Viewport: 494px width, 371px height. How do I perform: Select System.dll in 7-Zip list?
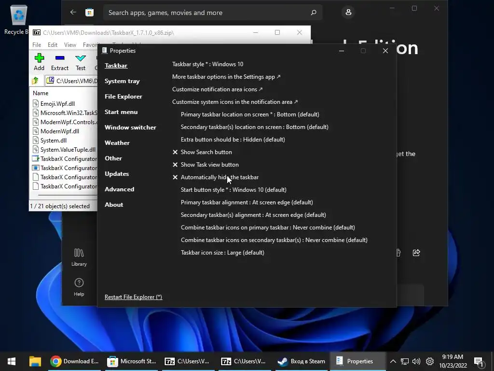(x=50, y=141)
